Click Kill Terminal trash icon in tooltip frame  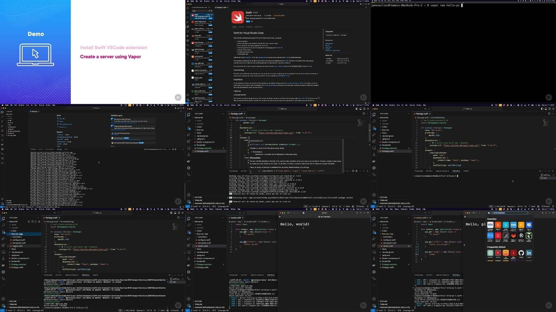357,171
